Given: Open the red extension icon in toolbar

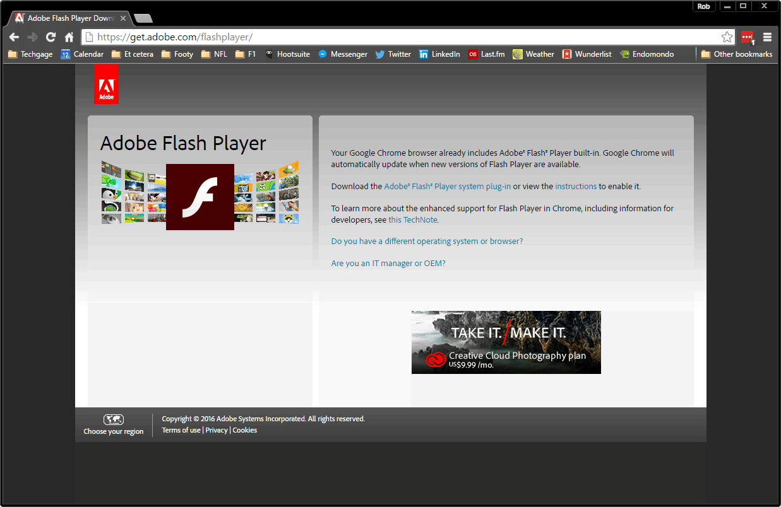Looking at the screenshot, I should 748,37.
